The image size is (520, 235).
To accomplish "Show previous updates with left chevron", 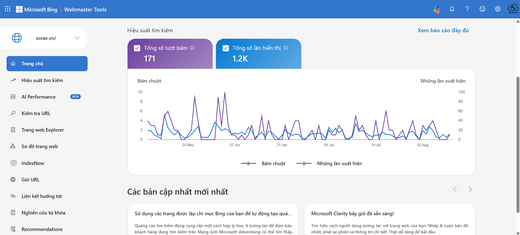I will [455, 190].
